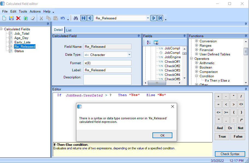The width and height of the screenshot is (249, 163).
Task: Expand the Comparison operators node
Action: pos(196,72)
